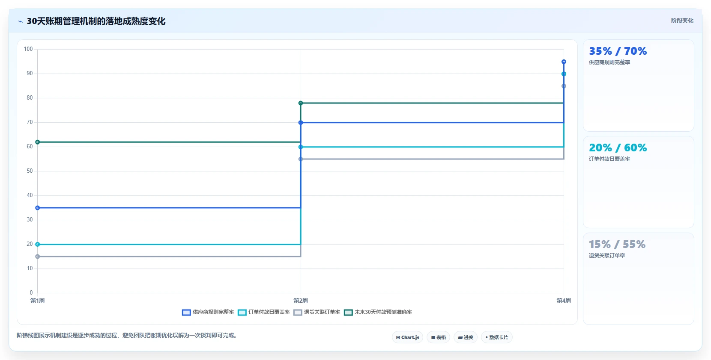Toggle the 订单付款日覆盖率 legend item
Image resolution: width=711 pixels, height=360 pixels.
(x=264, y=312)
